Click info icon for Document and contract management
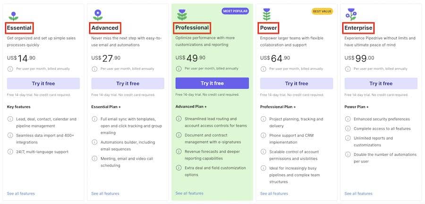The width and height of the screenshot is (425, 204). click(x=178, y=135)
